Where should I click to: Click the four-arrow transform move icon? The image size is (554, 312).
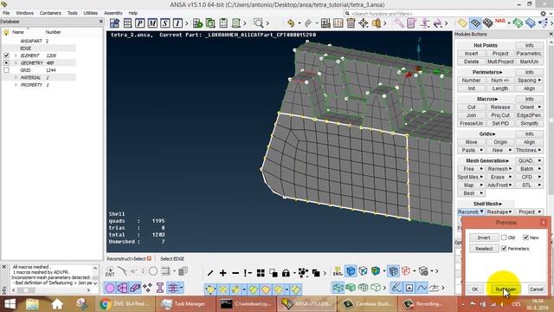click(364, 23)
